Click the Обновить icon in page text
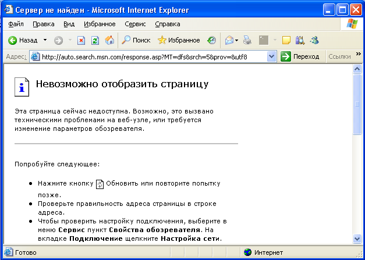This screenshot has height=260, width=365. click(100, 184)
